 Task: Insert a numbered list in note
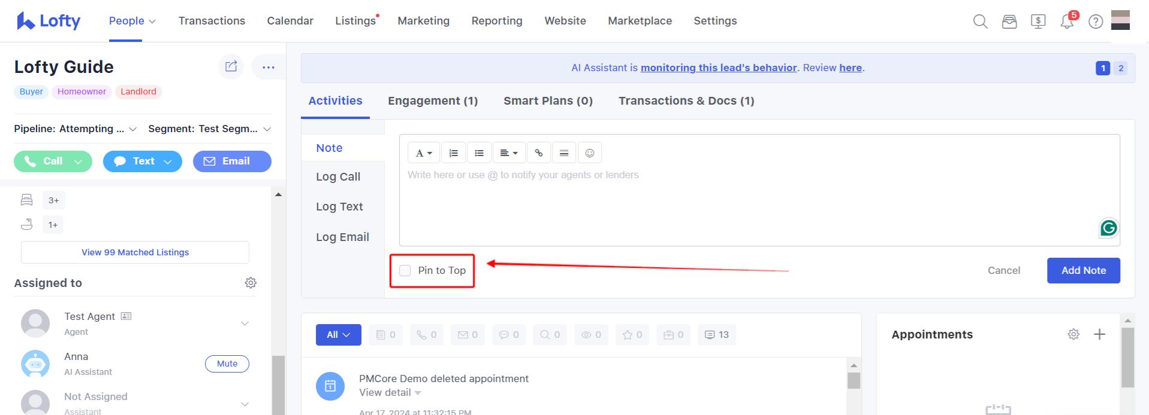[454, 153]
